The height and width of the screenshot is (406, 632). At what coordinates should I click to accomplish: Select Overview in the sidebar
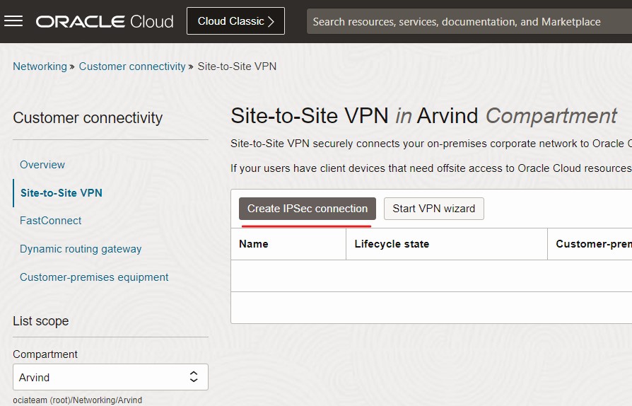[42, 165]
